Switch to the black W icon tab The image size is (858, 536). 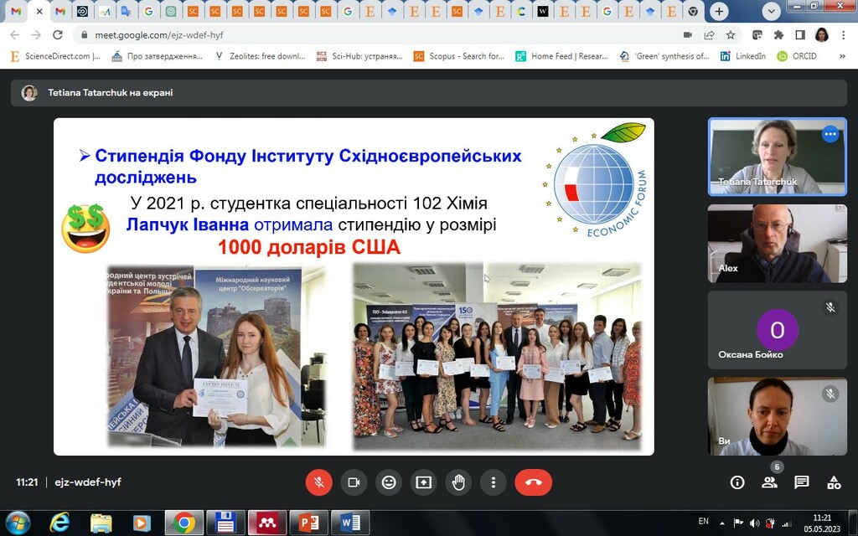tap(542, 11)
